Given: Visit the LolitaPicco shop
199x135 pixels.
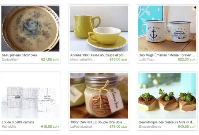Looking at the screenshot, I should (x=147, y=60).
